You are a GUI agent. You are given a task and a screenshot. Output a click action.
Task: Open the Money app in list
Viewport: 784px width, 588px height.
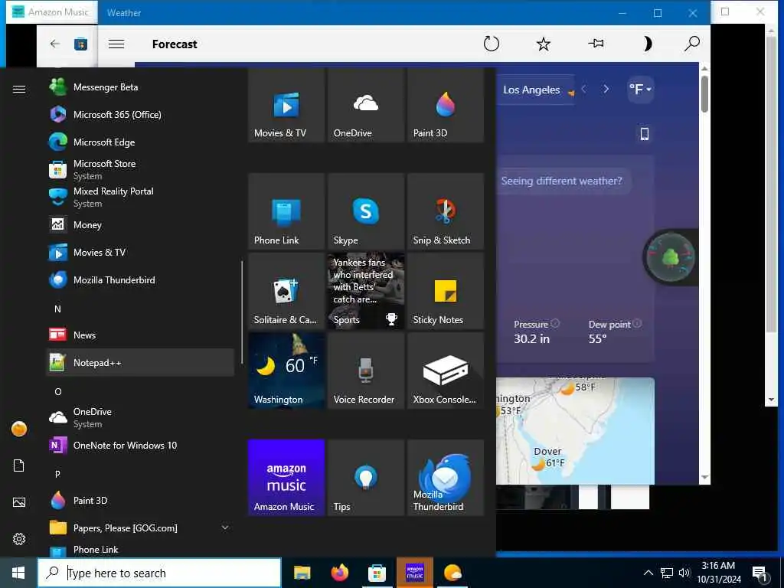pyautogui.click(x=140, y=225)
